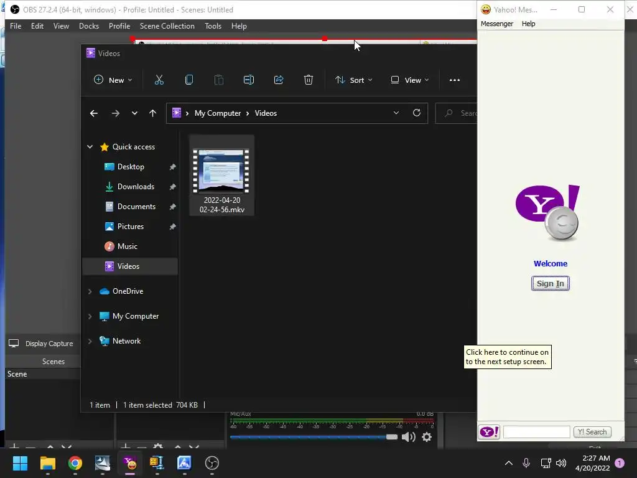The height and width of the screenshot is (478, 637).
Task: Go forward in File Explorer
Action: click(x=116, y=113)
